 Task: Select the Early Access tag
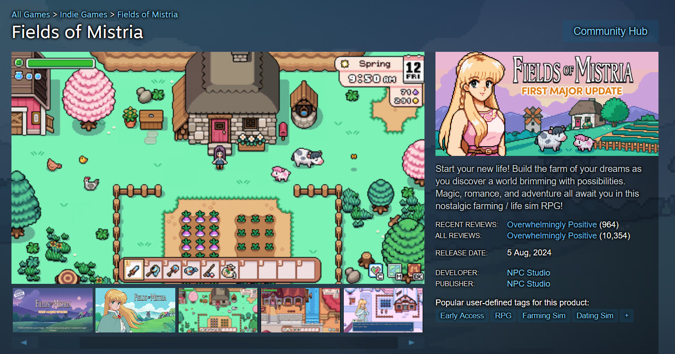click(x=462, y=315)
